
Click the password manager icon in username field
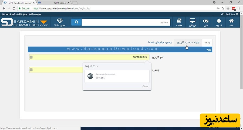point(31,57)
